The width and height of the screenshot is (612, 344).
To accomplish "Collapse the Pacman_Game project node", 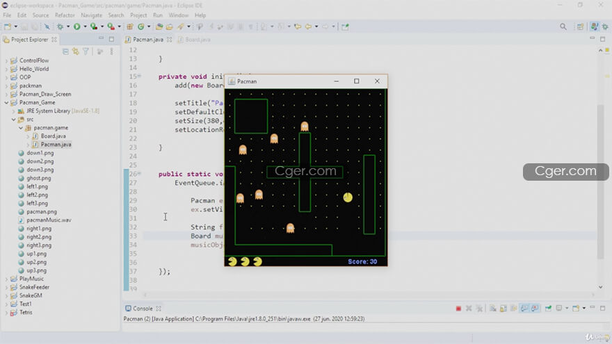I will 6,103.
